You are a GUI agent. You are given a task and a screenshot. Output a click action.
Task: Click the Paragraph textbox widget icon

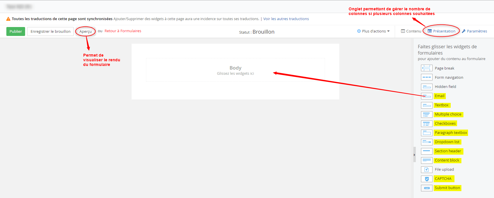tap(426, 133)
